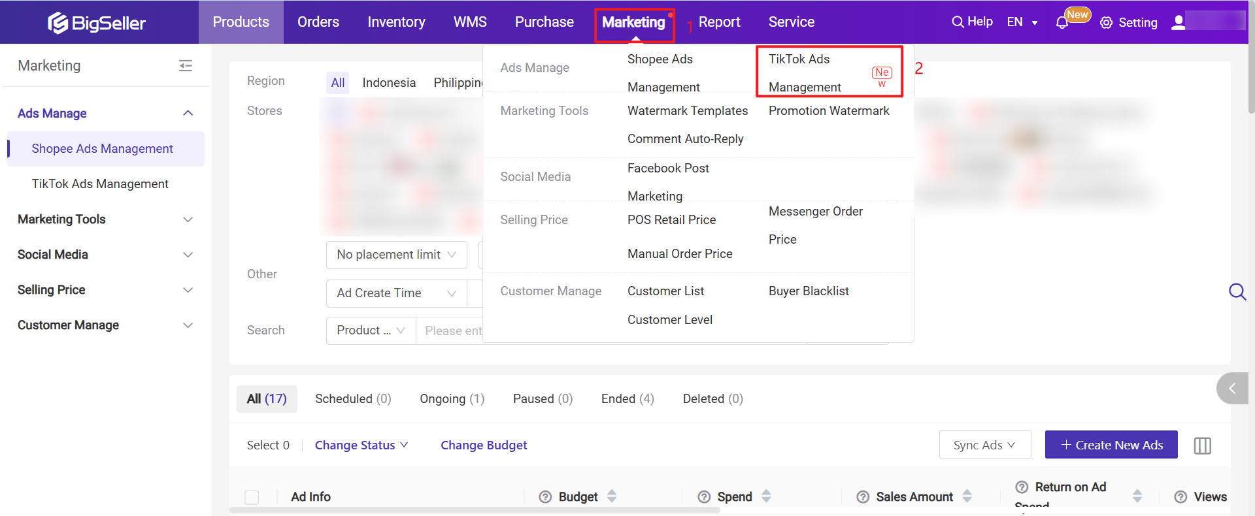Open the No placement limit dropdown
The height and width of the screenshot is (516, 1255).
click(x=396, y=255)
